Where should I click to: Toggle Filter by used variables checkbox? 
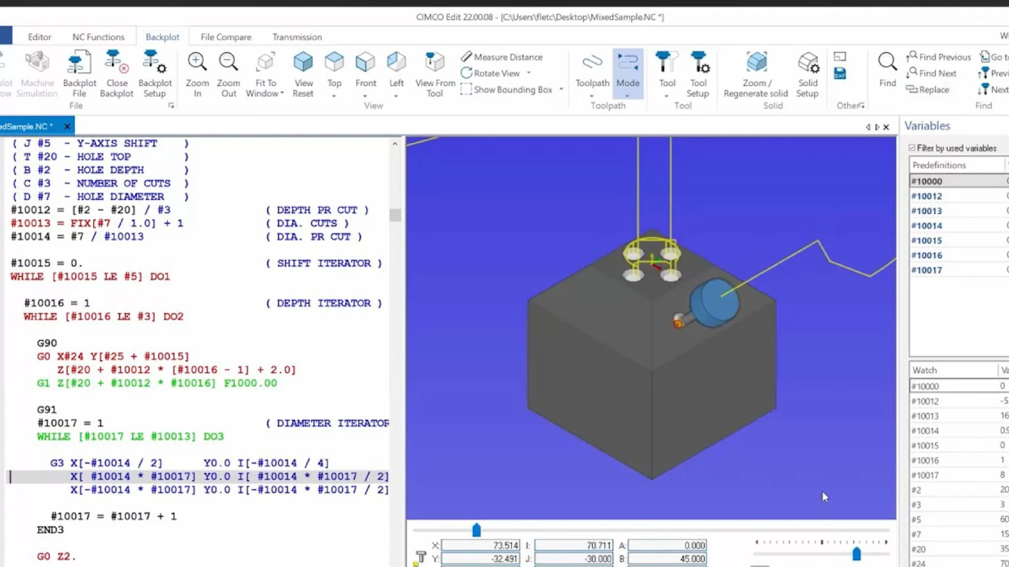pyautogui.click(x=912, y=148)
